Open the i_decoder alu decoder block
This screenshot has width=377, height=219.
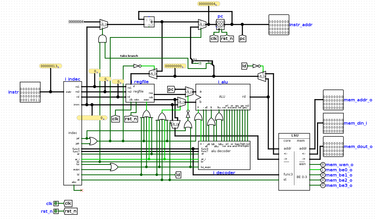tap(224, 155)
